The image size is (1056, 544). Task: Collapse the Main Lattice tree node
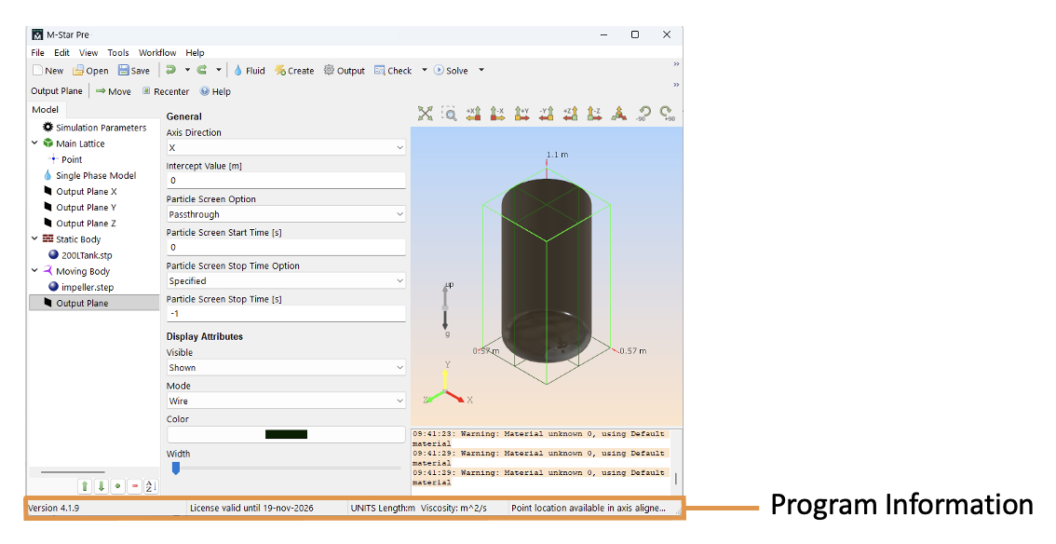(34, 143)
